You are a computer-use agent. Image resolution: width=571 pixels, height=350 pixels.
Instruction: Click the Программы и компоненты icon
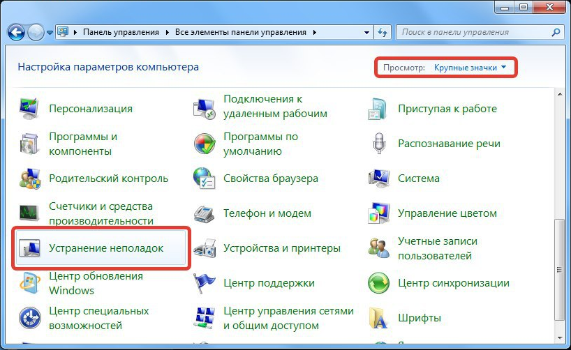29,144
